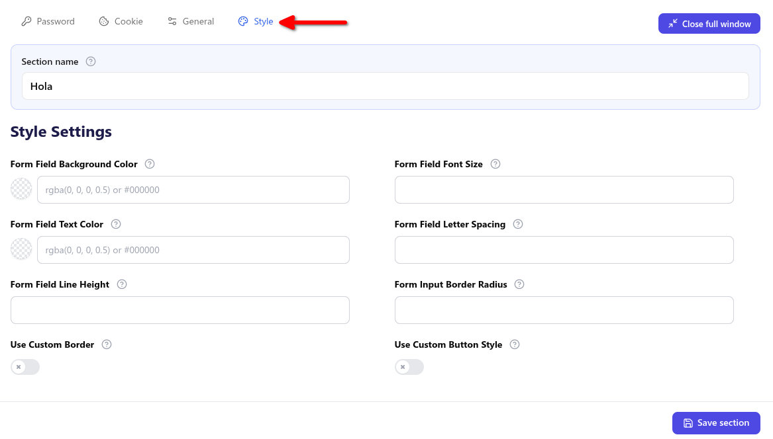Toggle the Use Custom Border switch

pos(25,367)
